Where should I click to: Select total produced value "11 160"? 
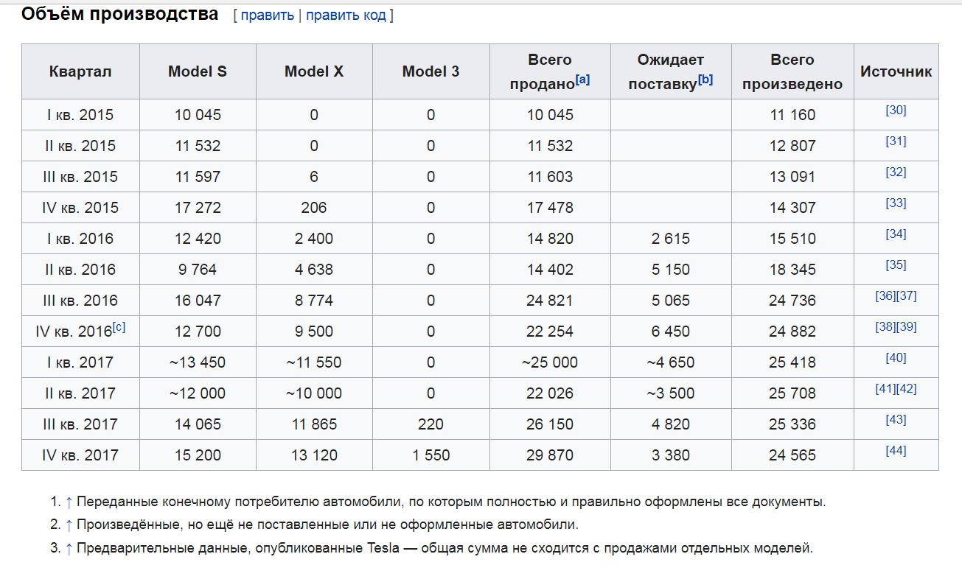click(x=792, y=115)
